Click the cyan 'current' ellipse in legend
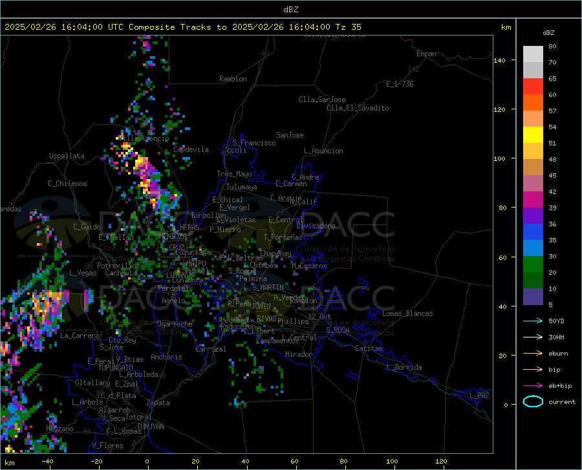The height and width of the screenshot is (470, 582). tap(533, 401)
